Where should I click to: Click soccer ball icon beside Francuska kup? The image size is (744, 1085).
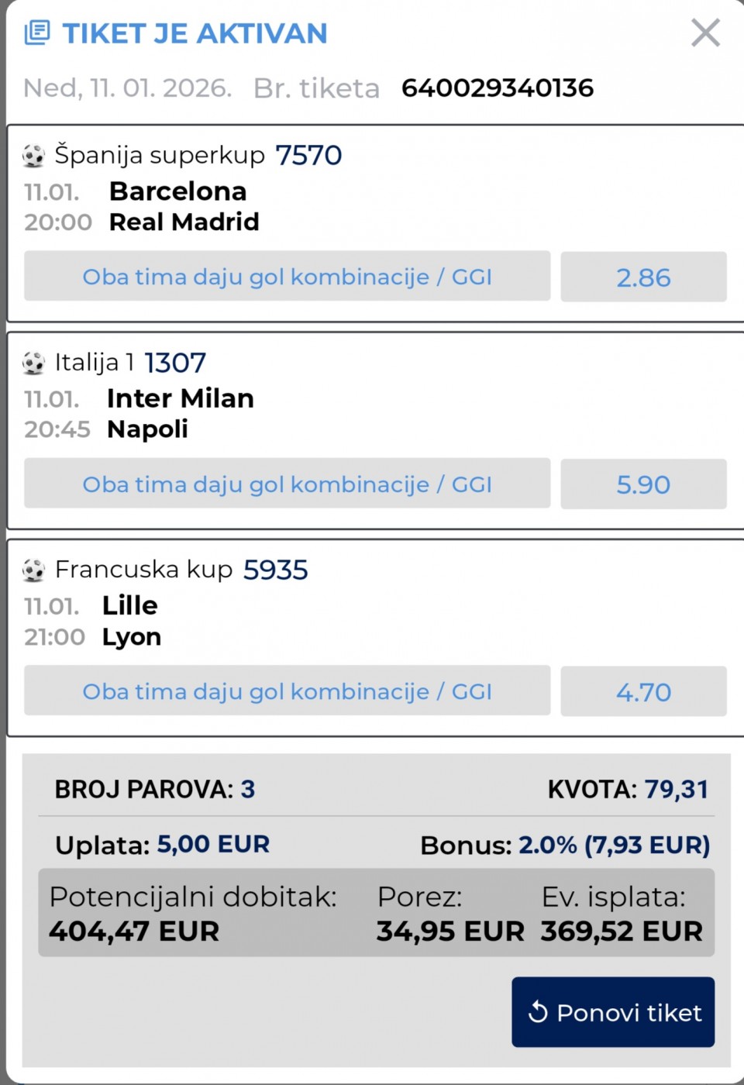click(x=33, y=570)
